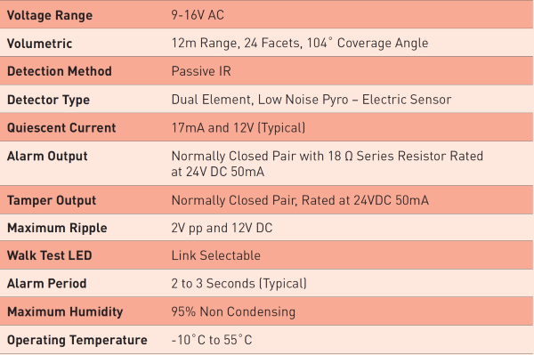This screenshot has width=534, height=355.
Task: Select the Rated at 24VDC 50mA text
Action: click(365, 200)
